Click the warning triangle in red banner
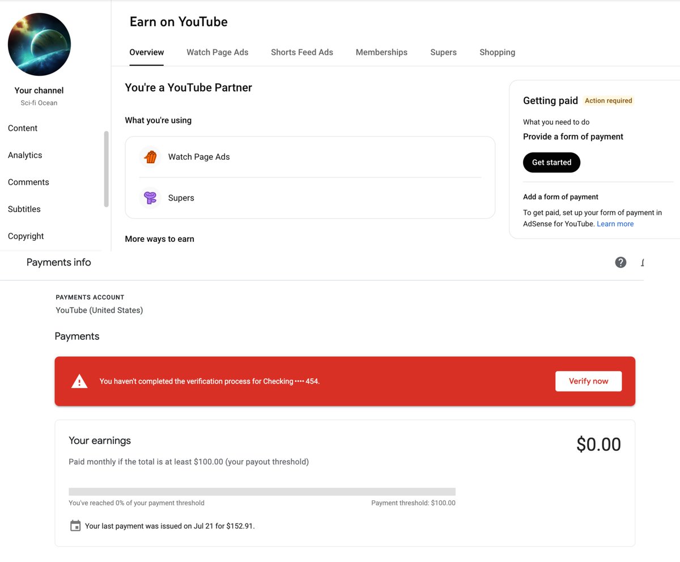Viewport: 680px width, 562px height. [79, 381]
